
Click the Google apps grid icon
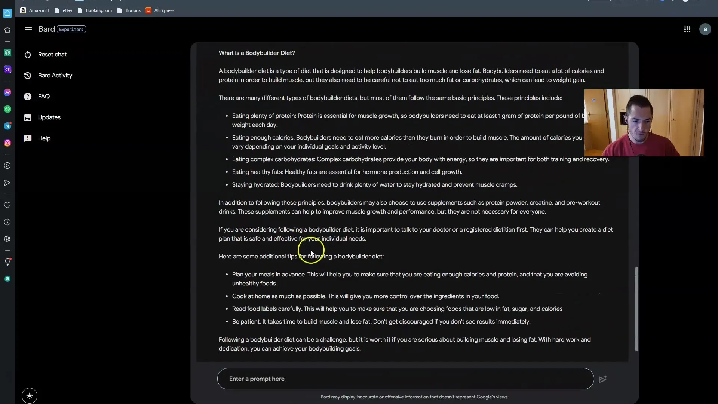687,28
